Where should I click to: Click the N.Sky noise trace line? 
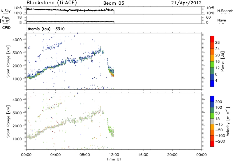tap(70, 10)
